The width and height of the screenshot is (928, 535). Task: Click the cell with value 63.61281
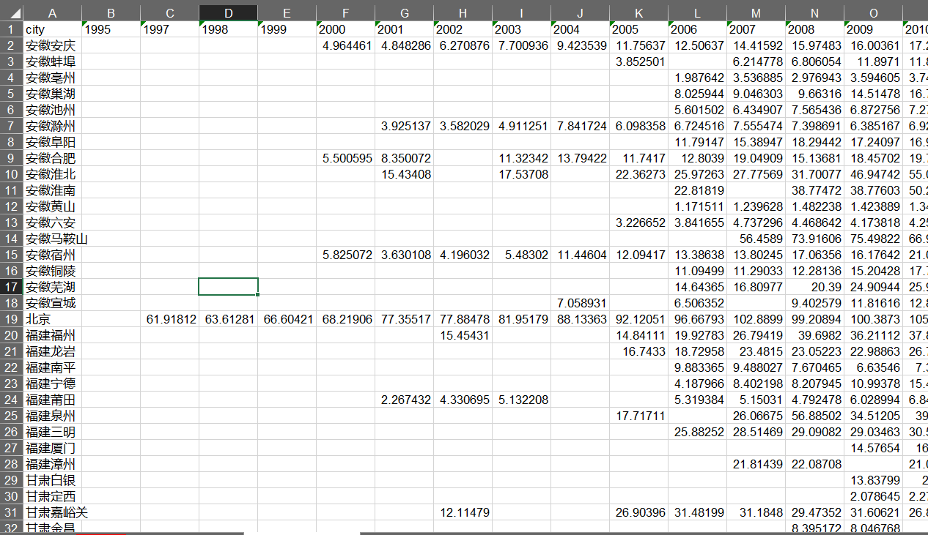point(228,319)
